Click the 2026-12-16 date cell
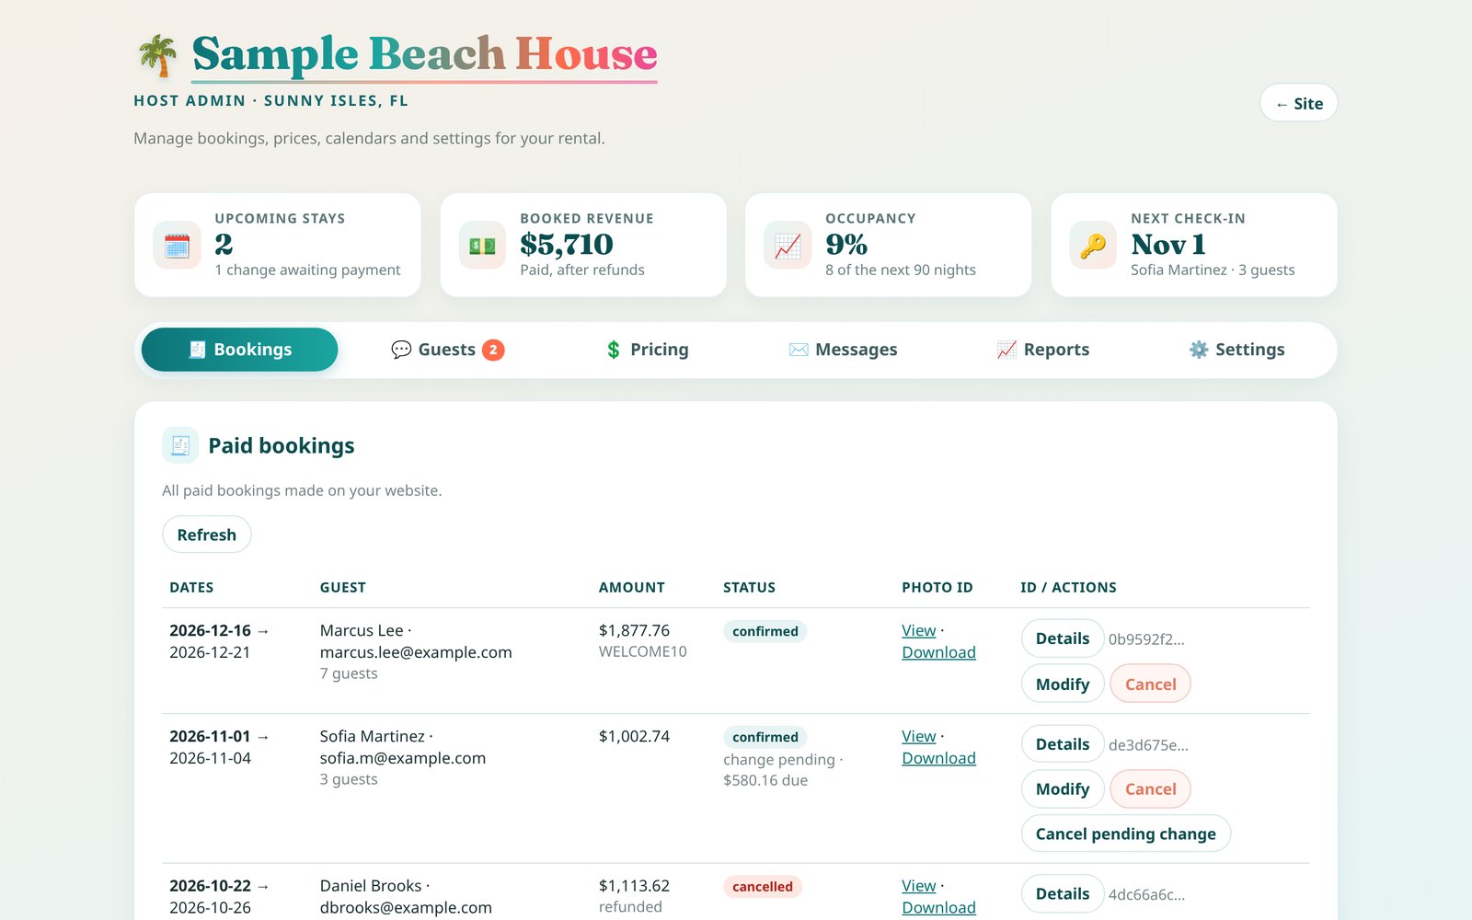The image size is (1472, 920). coord(210,630)
